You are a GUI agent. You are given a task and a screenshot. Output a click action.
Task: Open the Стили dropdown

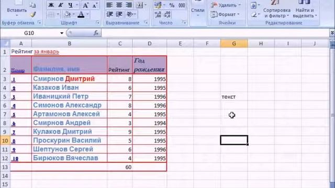click(198, 10)
